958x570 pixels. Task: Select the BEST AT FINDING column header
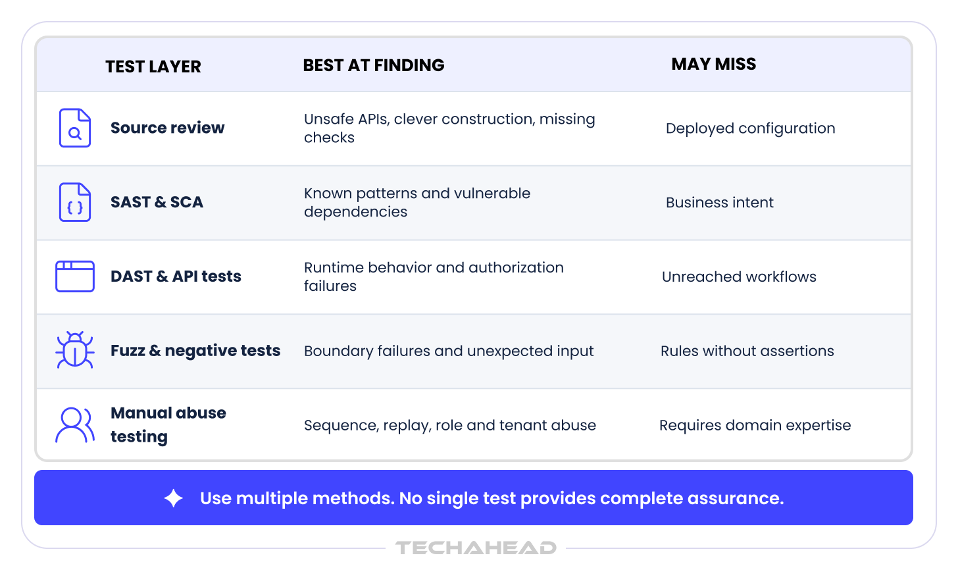tap(374, 65)
